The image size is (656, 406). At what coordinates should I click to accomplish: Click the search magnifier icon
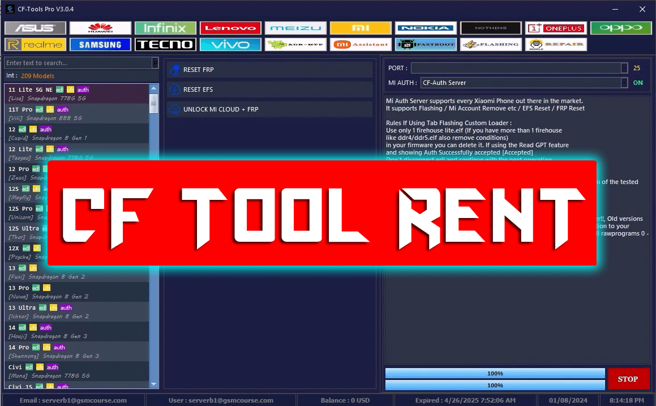tap(155, 63)
